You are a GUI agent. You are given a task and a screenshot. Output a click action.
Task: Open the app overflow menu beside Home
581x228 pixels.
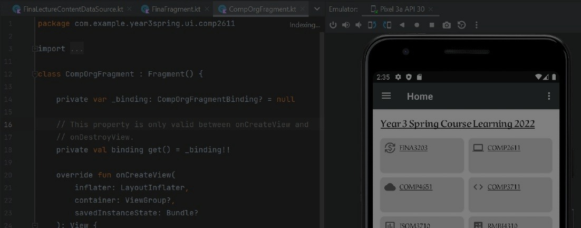[549, 96]
